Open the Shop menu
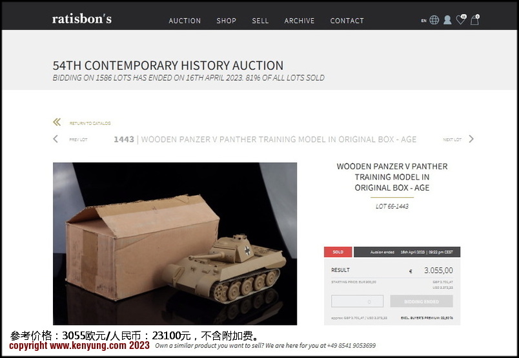The image size is (519, 358). pyautogui.click(x=227, y=21)
